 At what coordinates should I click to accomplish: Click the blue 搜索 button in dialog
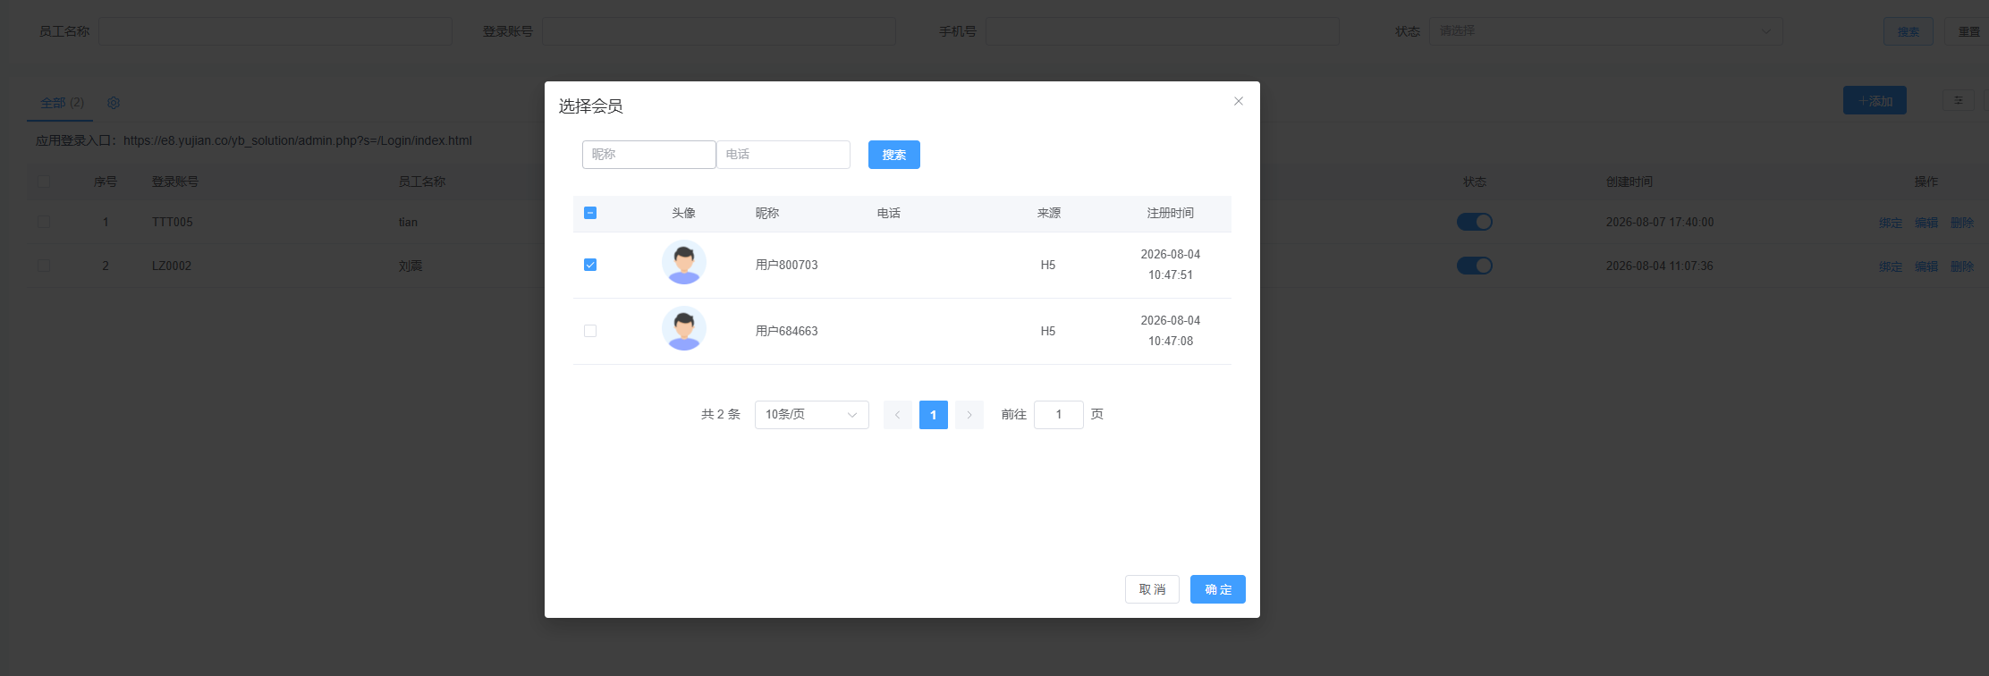click(894, 155)
